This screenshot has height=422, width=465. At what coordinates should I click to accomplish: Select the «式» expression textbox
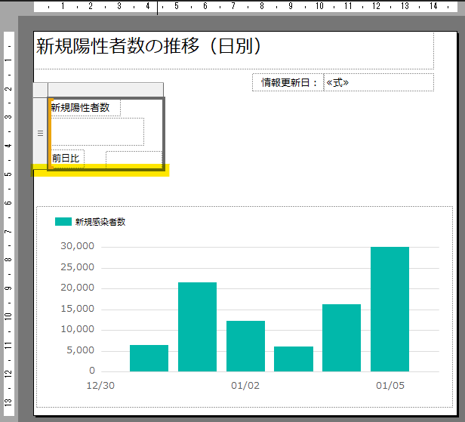click(x=378, y=82)
